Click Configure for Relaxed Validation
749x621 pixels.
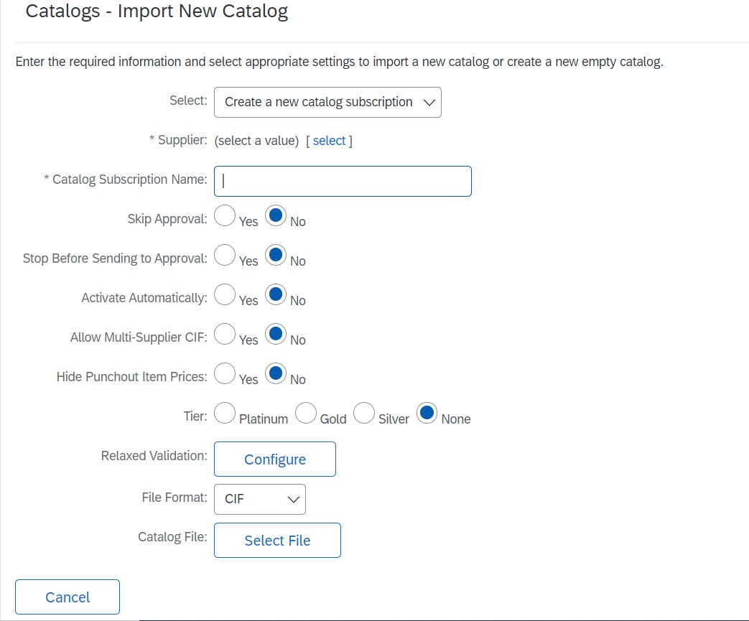tap(275, 459)
